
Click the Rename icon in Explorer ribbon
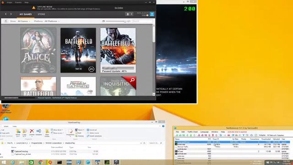click(x=38, y=132)
